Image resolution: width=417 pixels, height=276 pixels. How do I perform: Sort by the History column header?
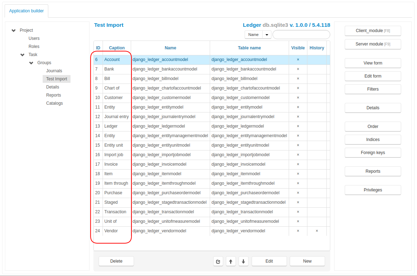coord(317,48)
